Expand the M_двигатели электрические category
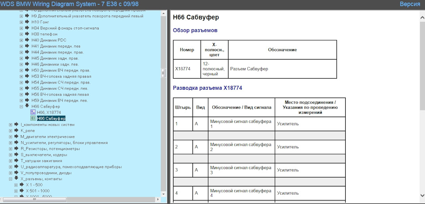425x204 pixels. click(11, 137)
